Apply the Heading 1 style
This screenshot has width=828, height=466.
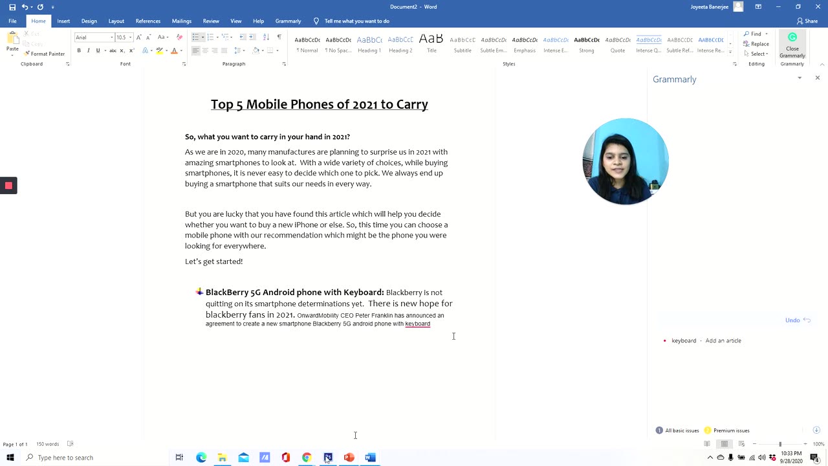click(369, 44)
